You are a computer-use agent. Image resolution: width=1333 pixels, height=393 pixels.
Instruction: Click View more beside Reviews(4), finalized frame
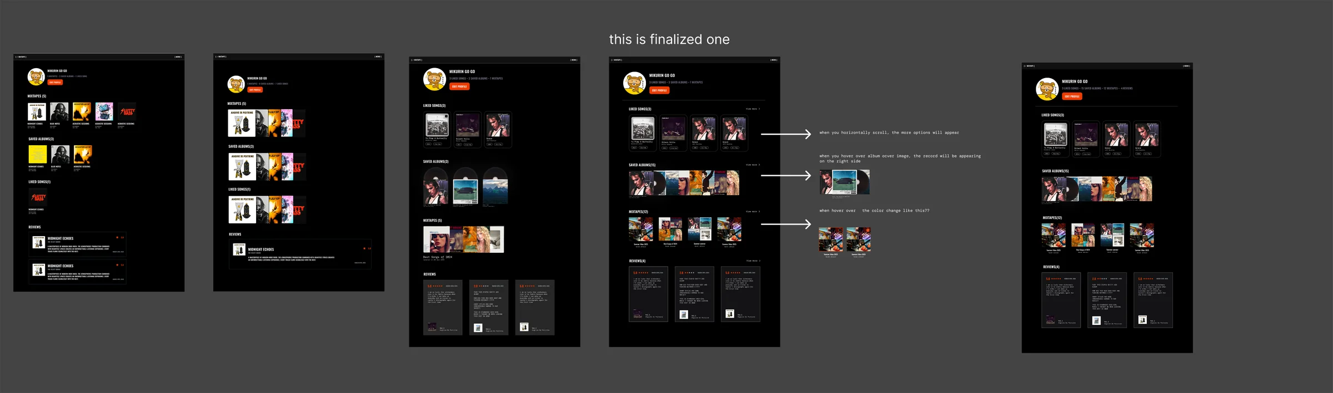pos(753,261)
